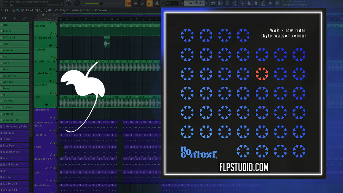
Task: Add a new pattern with plus button
Action: click(207, 3)
